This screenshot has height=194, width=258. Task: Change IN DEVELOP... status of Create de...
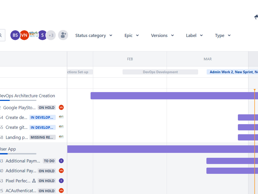coord(43,117)
